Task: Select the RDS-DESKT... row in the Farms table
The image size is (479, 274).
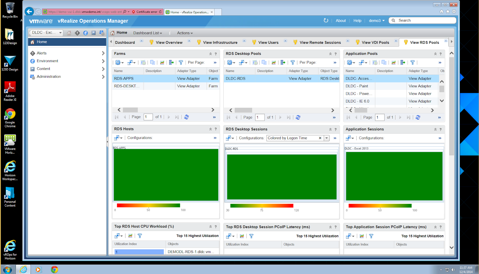Action: (166, 86)
